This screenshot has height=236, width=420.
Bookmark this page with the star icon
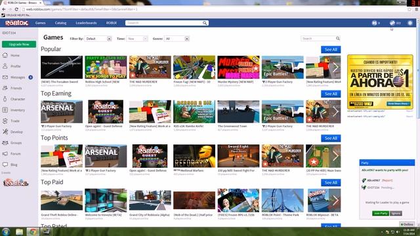pos(409,9)
